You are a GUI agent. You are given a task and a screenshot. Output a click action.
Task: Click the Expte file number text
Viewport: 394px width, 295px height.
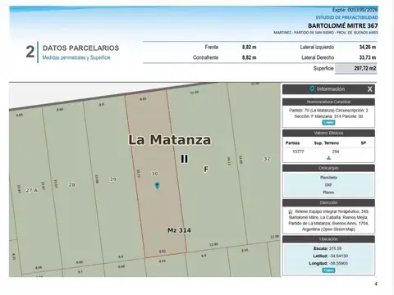(x=355, y=10)
